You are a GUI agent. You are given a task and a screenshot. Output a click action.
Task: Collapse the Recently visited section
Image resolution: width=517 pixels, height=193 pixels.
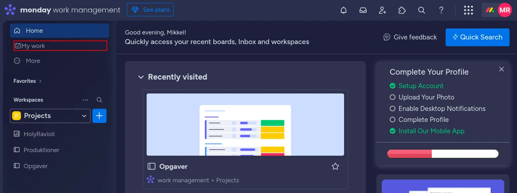tap(141, 77)
